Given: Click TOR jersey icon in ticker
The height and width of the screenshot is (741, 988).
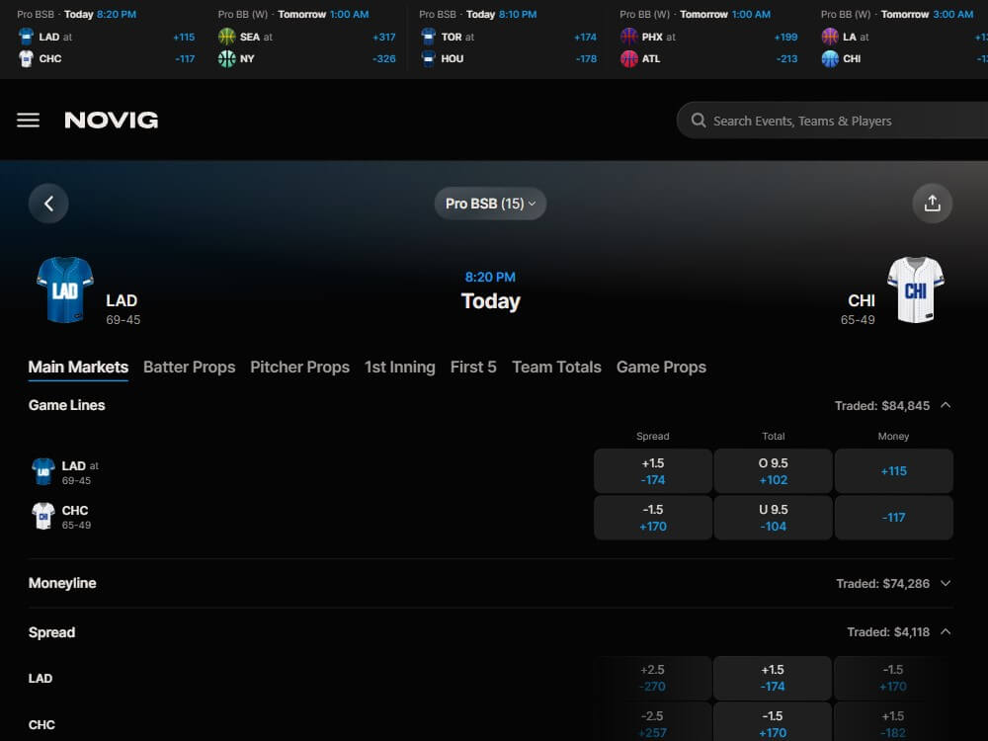Looking at the screenshot, I should point(428,37).
